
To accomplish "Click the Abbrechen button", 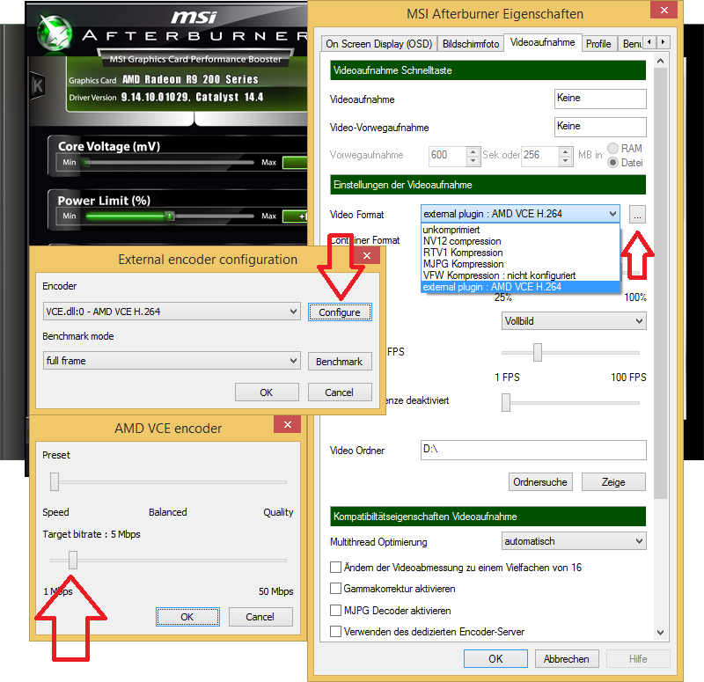I will 567,658.
